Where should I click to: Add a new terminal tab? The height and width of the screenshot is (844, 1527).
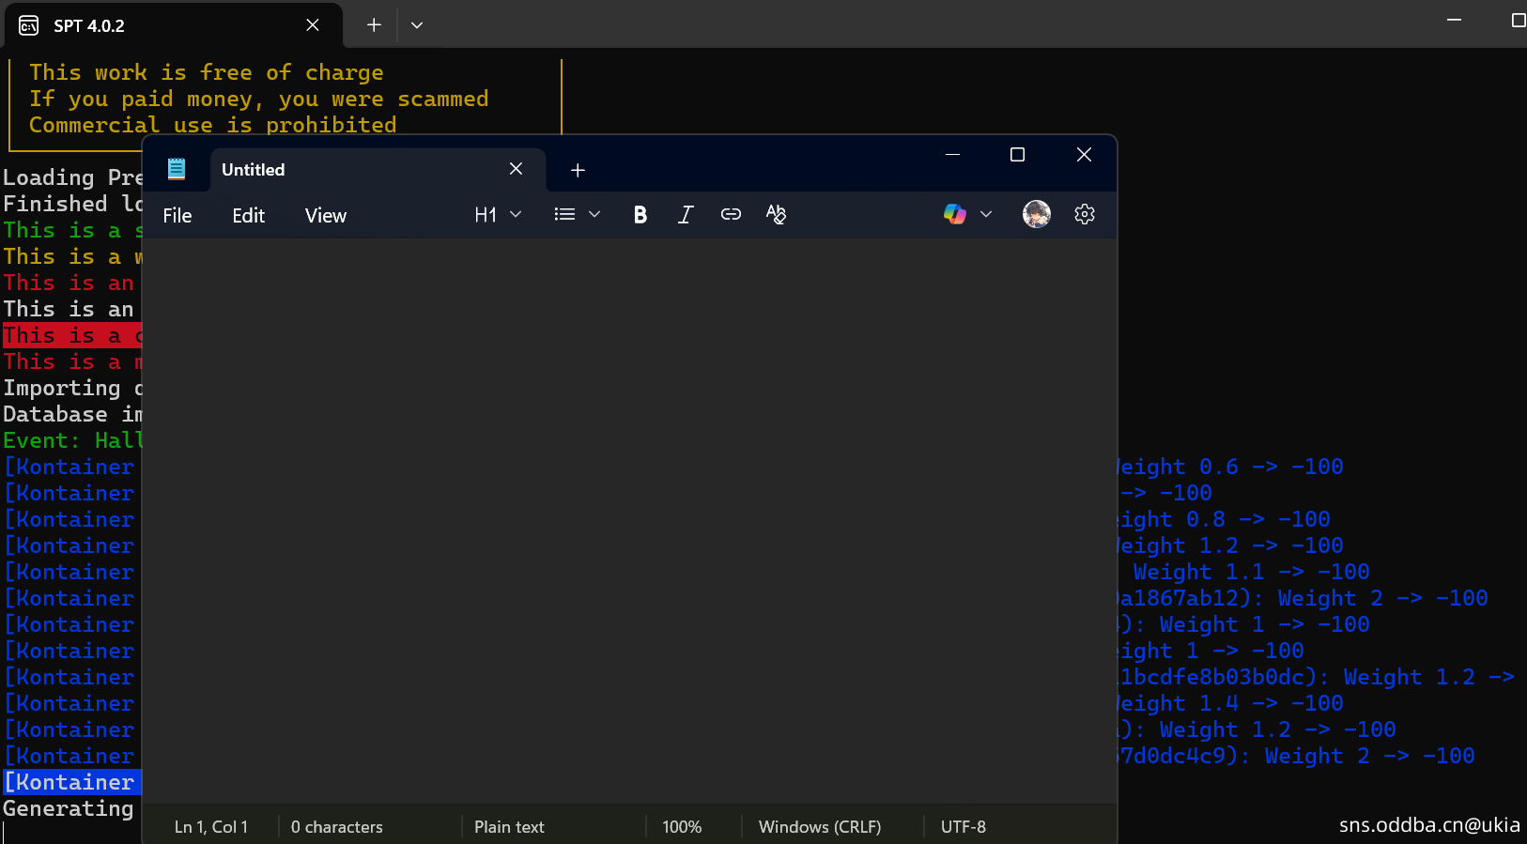(x=374, y=25)
